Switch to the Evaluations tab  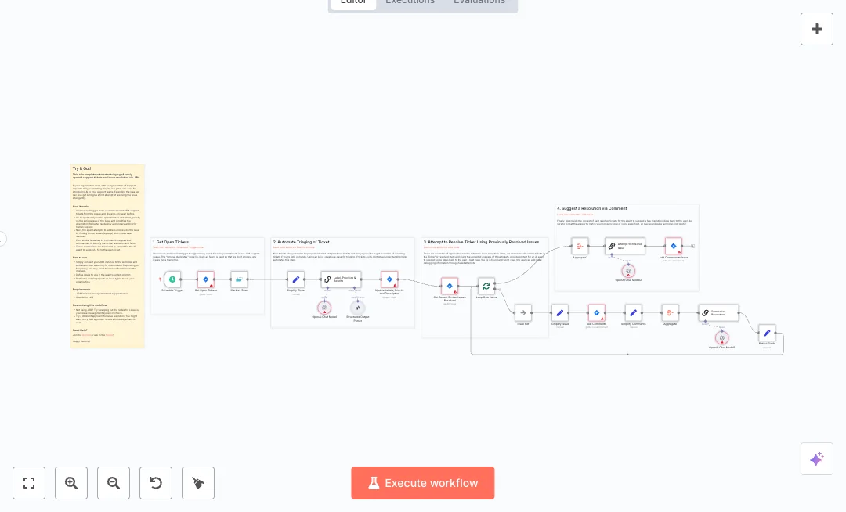pyautogui.click(x=479, y=2)
